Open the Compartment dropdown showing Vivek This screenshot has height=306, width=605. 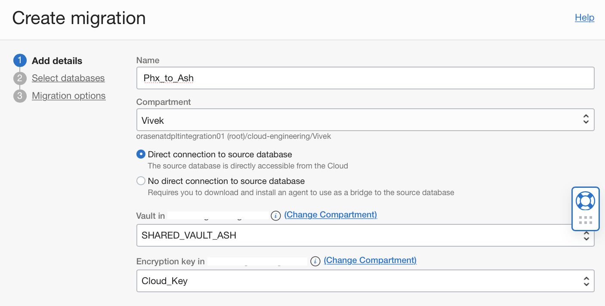[x=365, y=120]
